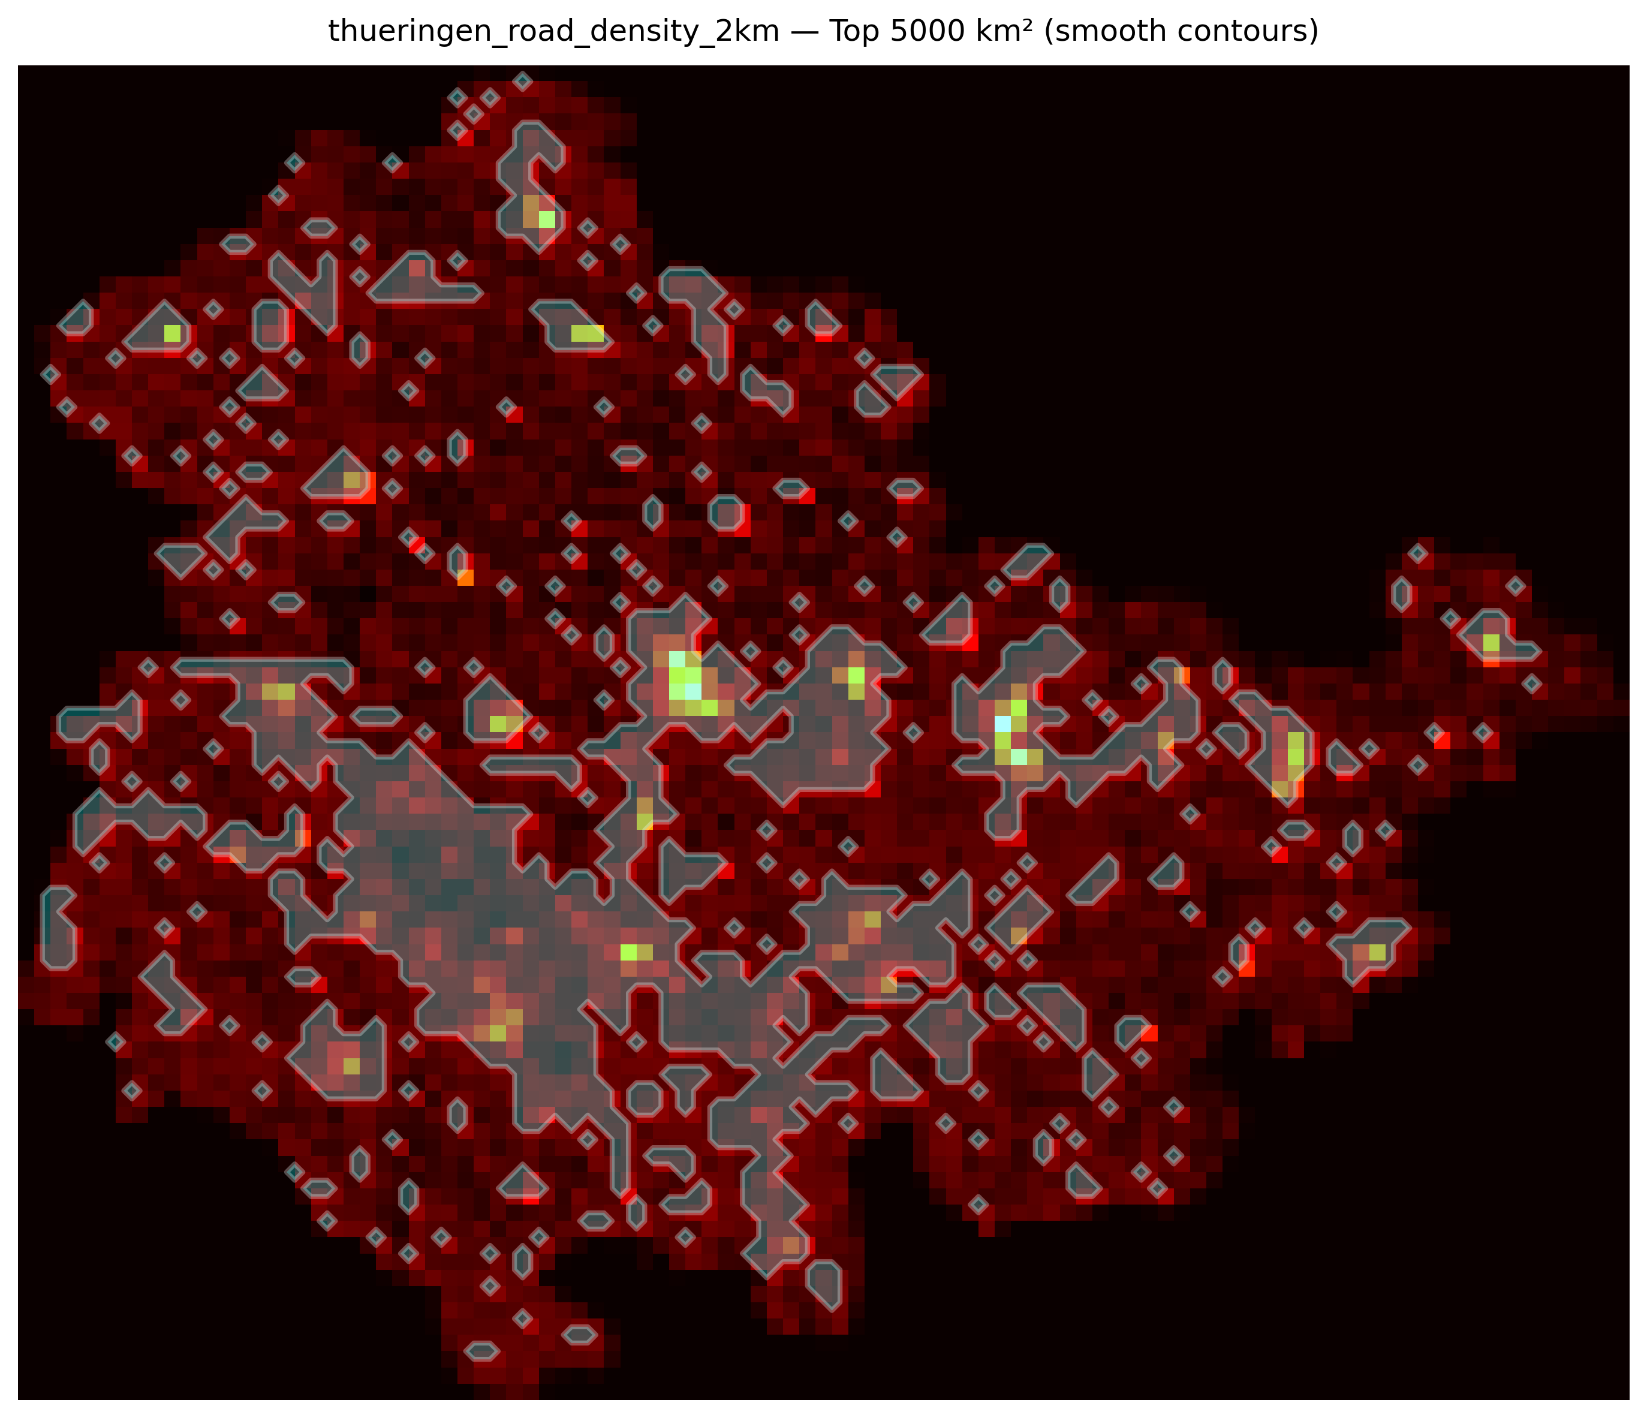Click the bottommost oval contour on the map

pos(481,1350)
